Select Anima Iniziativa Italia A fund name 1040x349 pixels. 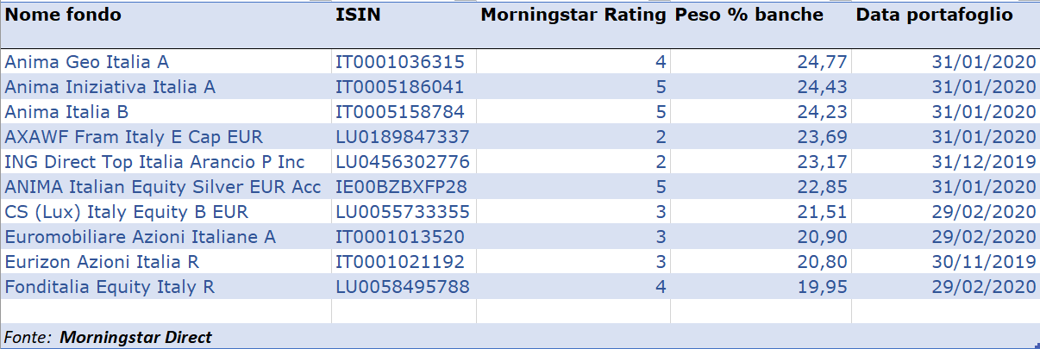[x=110, y=87]
